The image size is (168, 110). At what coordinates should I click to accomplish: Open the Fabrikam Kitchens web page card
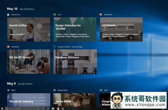pos(75,62)
